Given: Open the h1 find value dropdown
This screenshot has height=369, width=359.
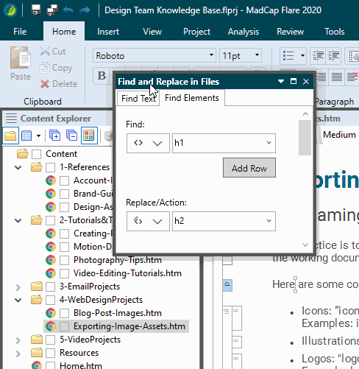Looking at the screenshot, I should point(269,143).
